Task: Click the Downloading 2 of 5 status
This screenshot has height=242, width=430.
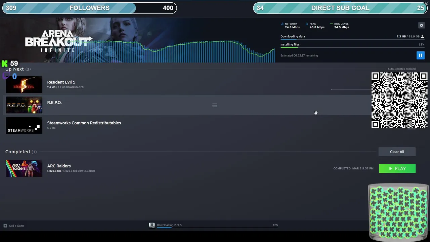Action: click(x=169, y=225)
